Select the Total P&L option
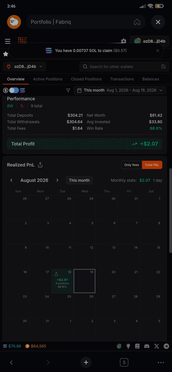The image size is (172, 372). 152,165
